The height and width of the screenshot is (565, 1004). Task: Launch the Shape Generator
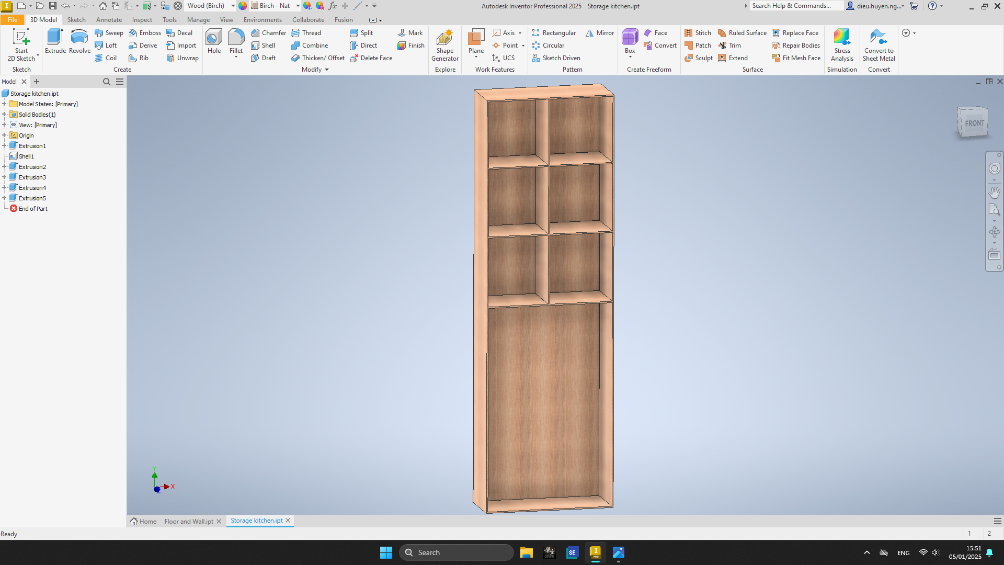(445, 45)
